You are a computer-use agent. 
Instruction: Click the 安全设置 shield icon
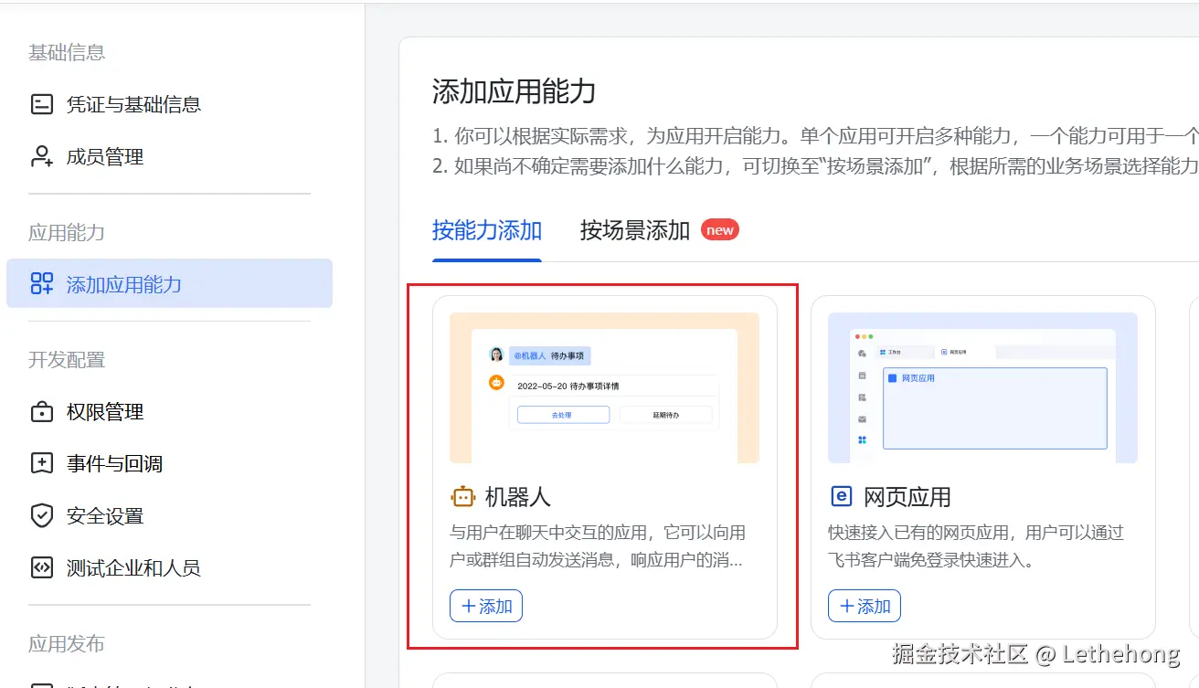point(42,516)
